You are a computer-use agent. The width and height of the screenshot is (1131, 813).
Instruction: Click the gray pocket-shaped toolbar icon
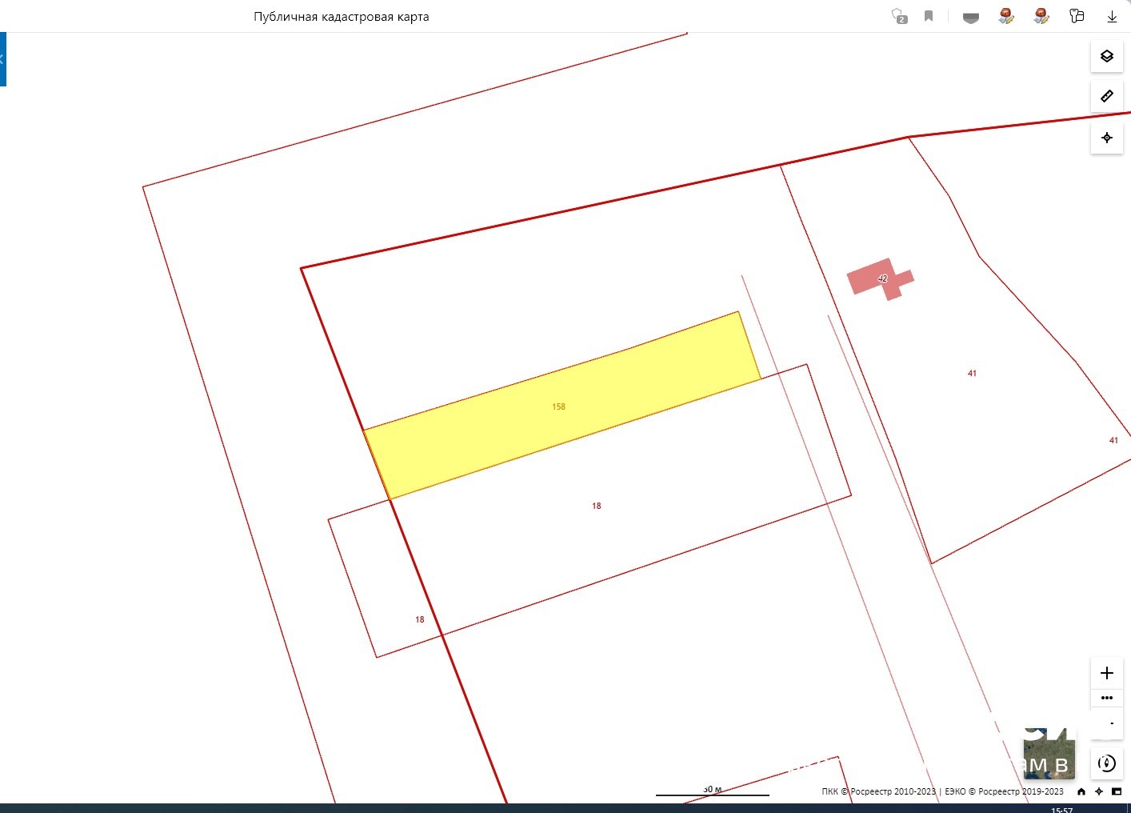click(971, 18)
